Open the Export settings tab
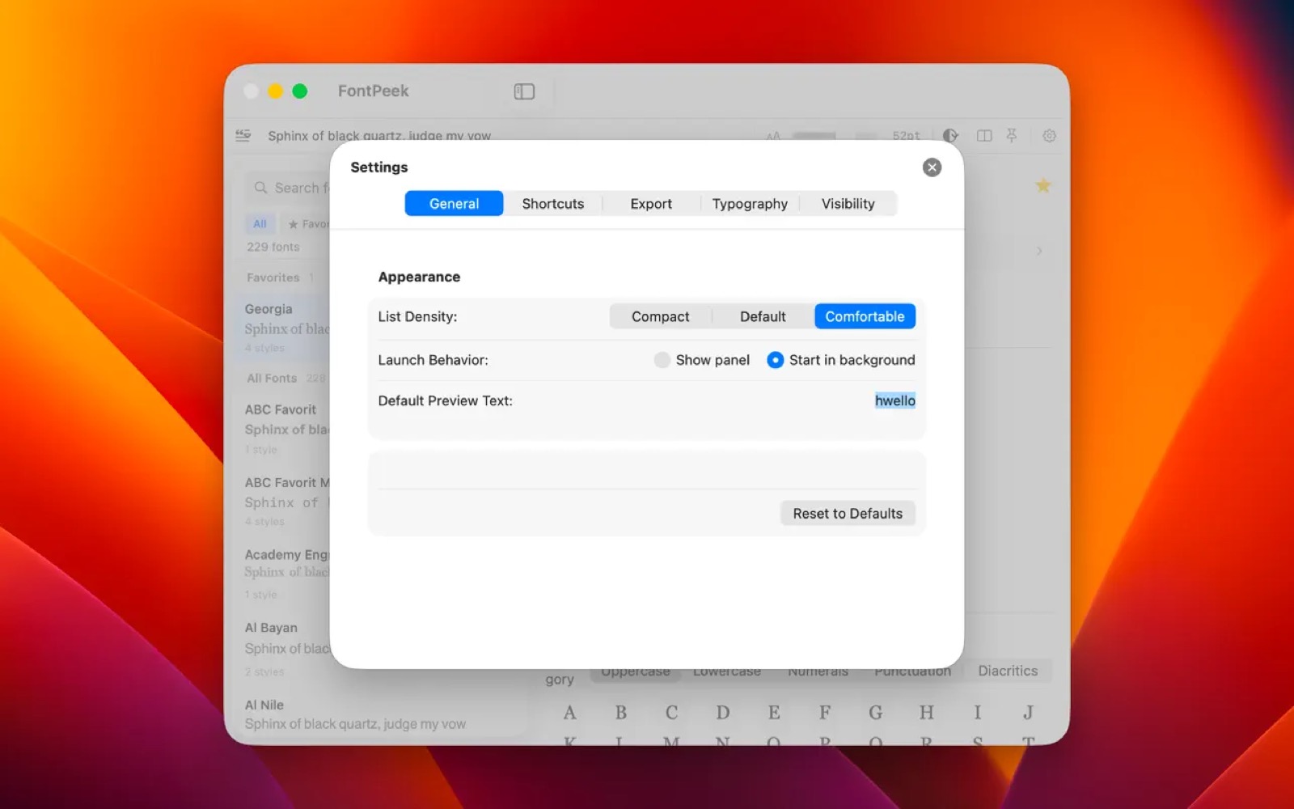1294x809 pixels. 651,204
